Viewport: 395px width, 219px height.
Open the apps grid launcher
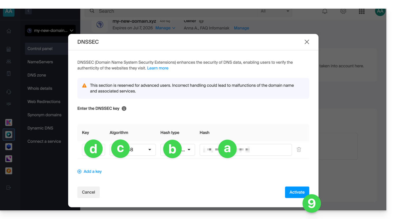pyautogui.click(x=362, y=11)
